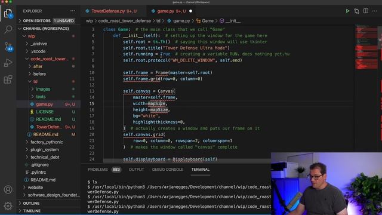
Task: Click the 883 problems count badge
Action: pos(116,170)
